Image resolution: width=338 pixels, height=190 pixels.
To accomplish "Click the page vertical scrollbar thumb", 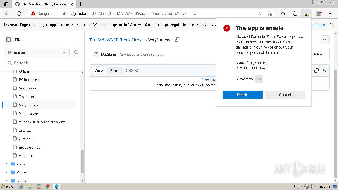I will pyautogui.click(x=336, y=123).
